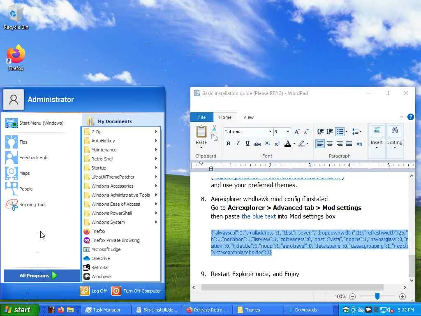Click the Paste icon in WordPad ribbon
This screenshot has height=316, width=421.
(201, 132)
